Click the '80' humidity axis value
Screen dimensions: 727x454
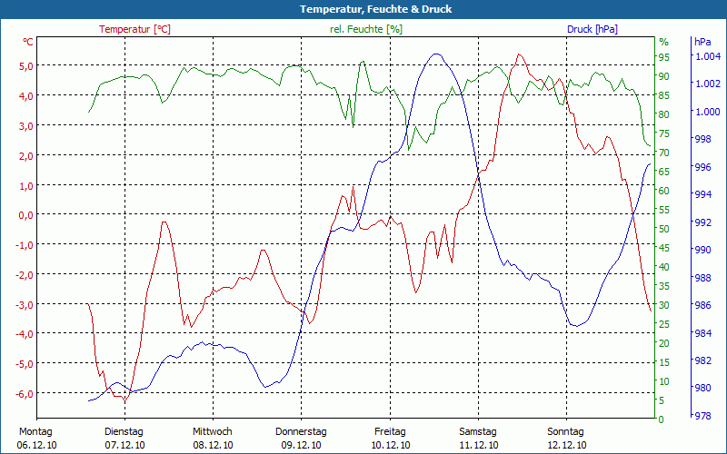pyautogui.click(x=664, y=114)
